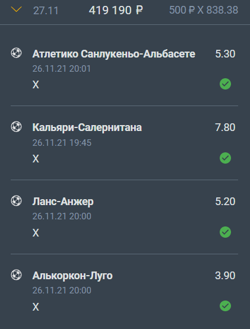
Task: Click the green checkmark for Кальяри-Салернитана
Action: point(225,158)
